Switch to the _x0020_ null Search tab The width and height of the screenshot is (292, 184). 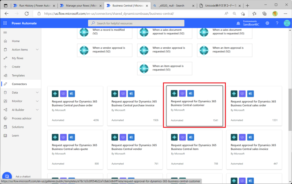[174, 6]
